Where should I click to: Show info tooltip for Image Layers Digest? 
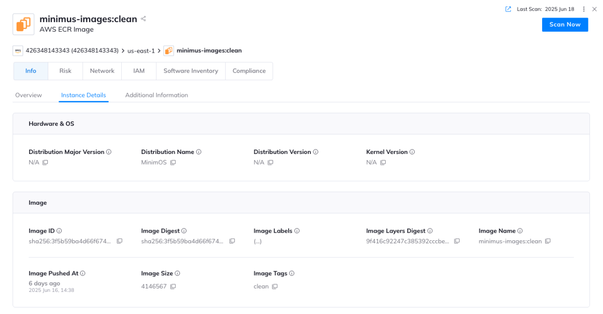click(x=430, y=231)
